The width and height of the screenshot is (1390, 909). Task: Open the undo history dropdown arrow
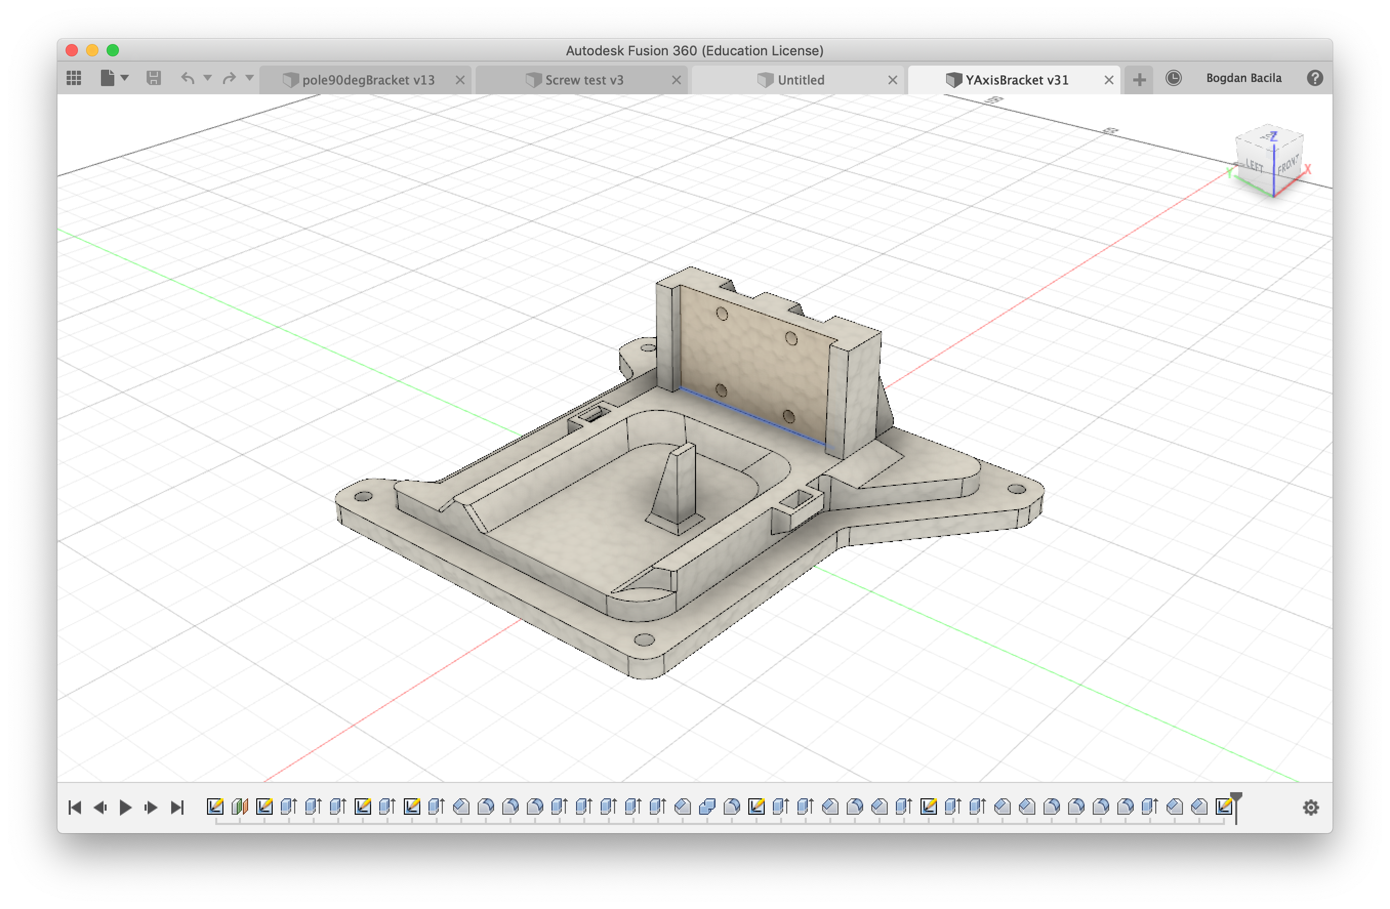pyautogui.click(x=208, y=78)
